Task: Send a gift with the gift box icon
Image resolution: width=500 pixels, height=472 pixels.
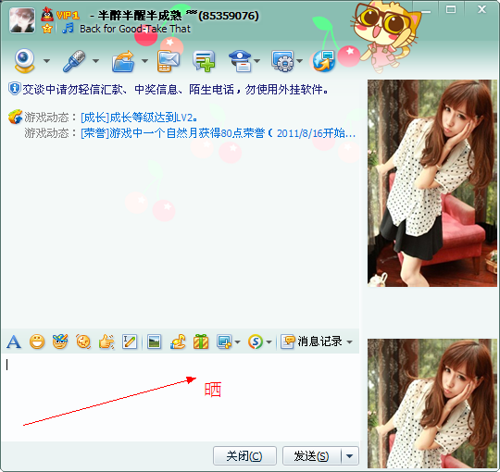Action: [x=201, y=342]
